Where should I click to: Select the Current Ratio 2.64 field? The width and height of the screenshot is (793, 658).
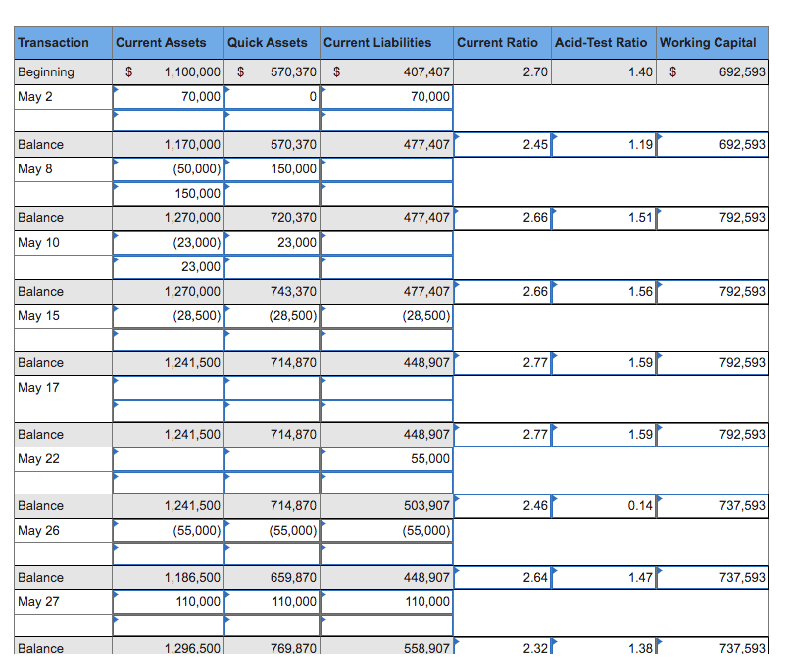(502, 578)
